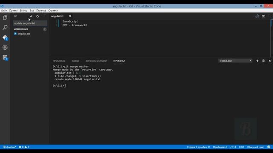Click the commit message input field
Image resolution: width=273 pixels, height=153 pixels.
click(x=30, y=23)
